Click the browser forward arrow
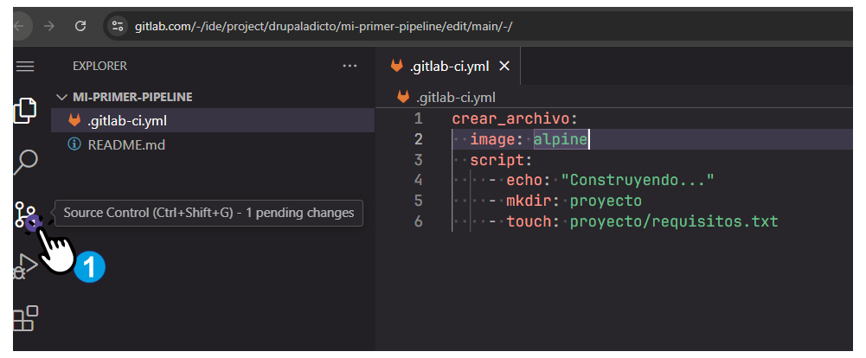This screenshot has height=358, width=866. click(x=49, y=26)
